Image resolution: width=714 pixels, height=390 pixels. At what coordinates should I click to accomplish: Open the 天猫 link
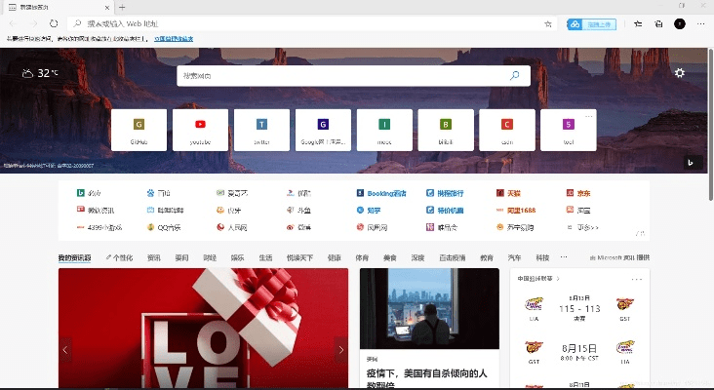coord(508,193)
